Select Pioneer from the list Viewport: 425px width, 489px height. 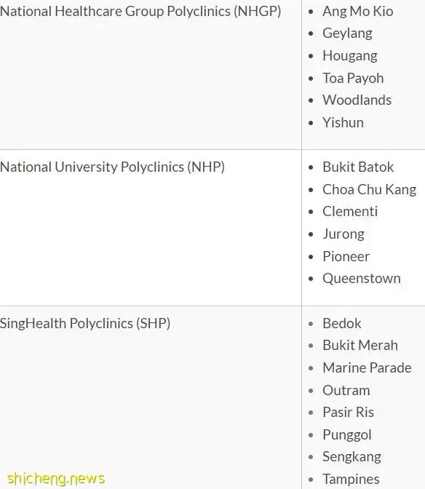click(346, 256)
